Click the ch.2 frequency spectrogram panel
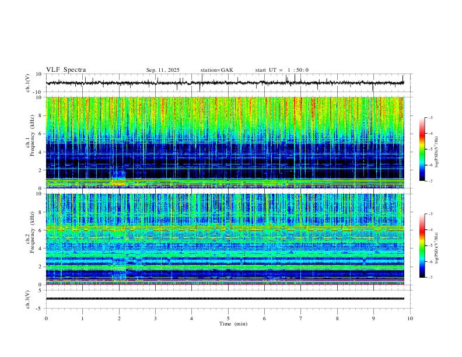462x357 pixels. tap(228, 239)
